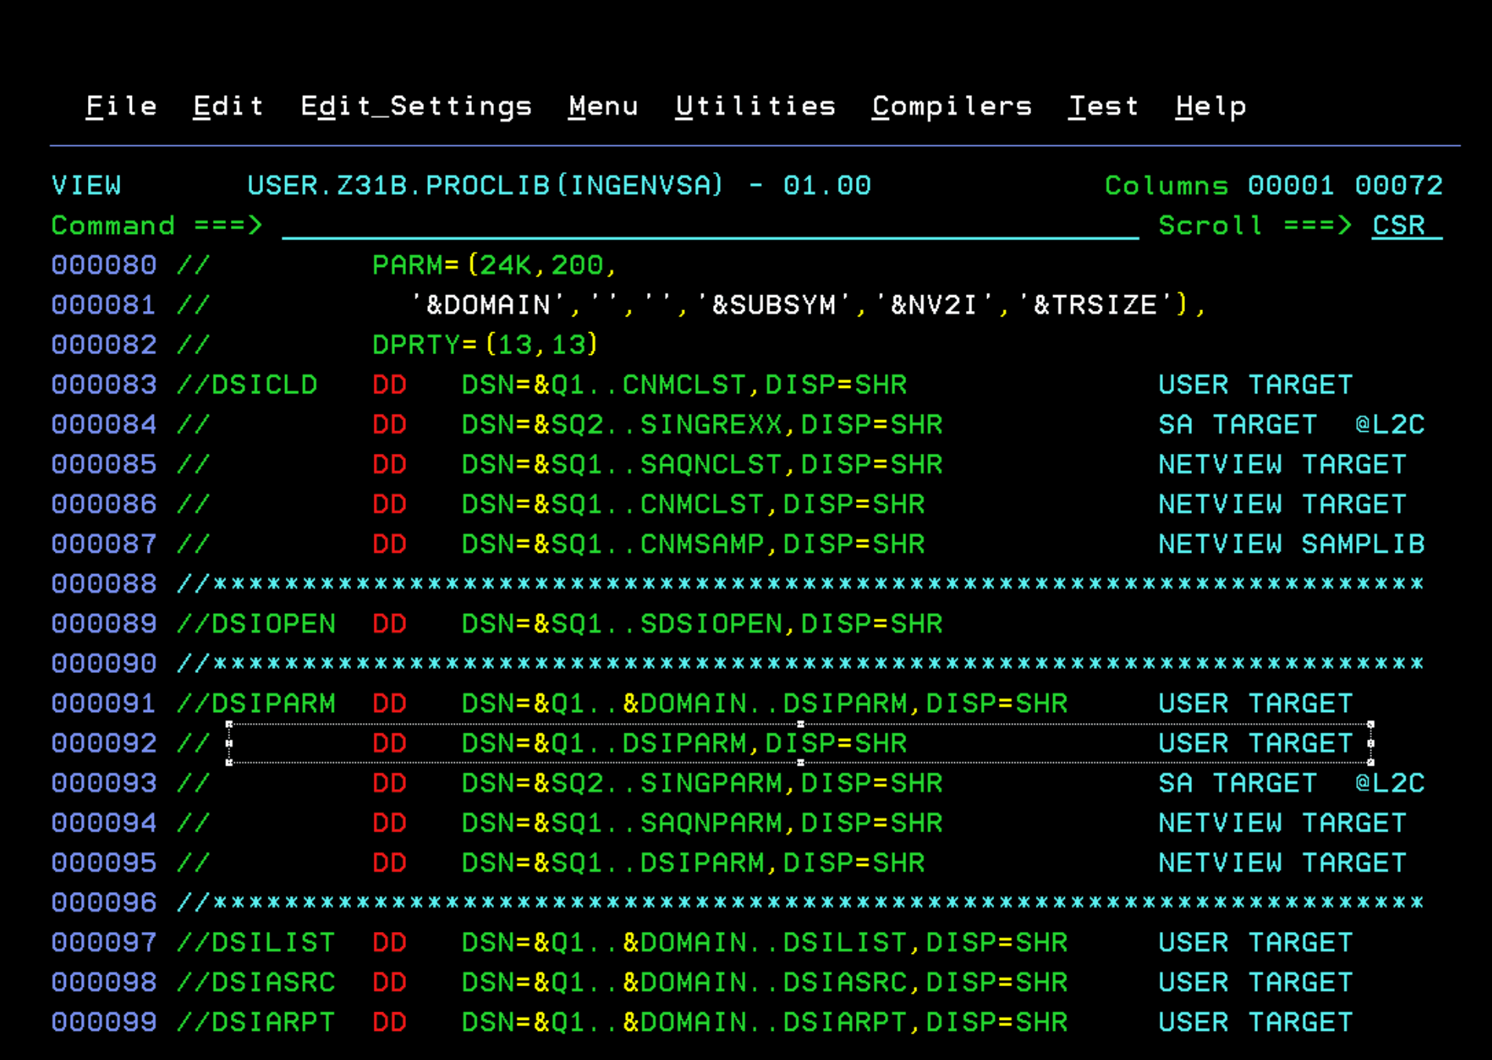Click line number 000099 for DSIARPT
Image resolution: width=1492 pixels, height=1060 pixels.
pyautogui.click(x=104, y=1022)
